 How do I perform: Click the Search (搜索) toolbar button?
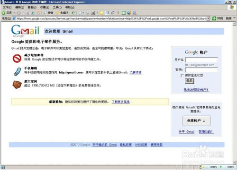(48, 13)
